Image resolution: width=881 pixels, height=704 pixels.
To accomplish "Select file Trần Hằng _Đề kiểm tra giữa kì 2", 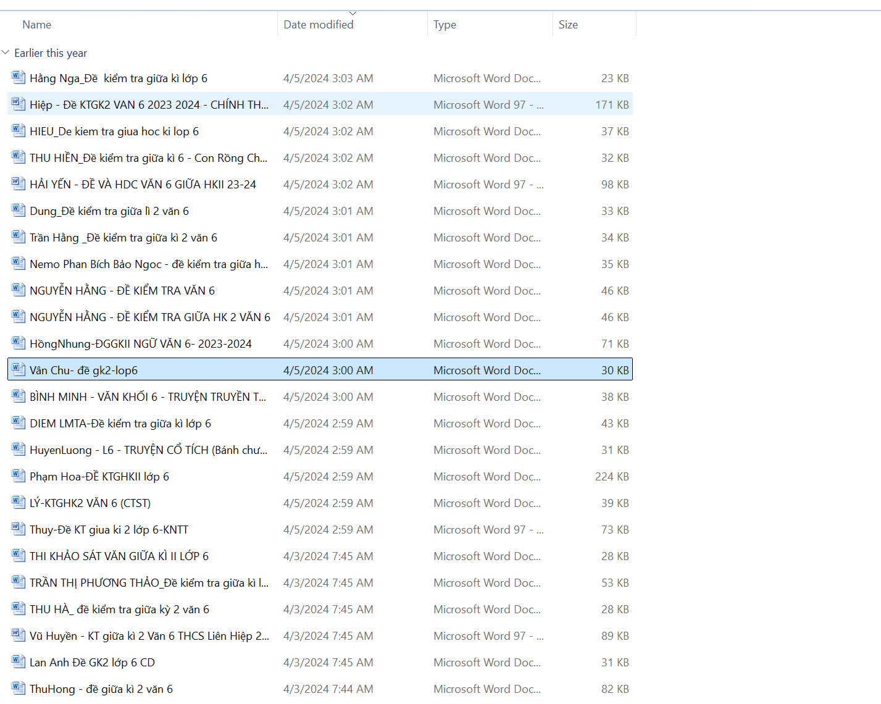I will (x=123, y=238).
